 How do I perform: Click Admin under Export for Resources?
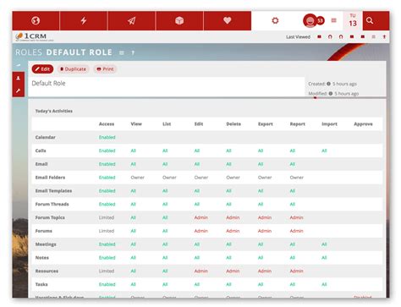[265, 271]
